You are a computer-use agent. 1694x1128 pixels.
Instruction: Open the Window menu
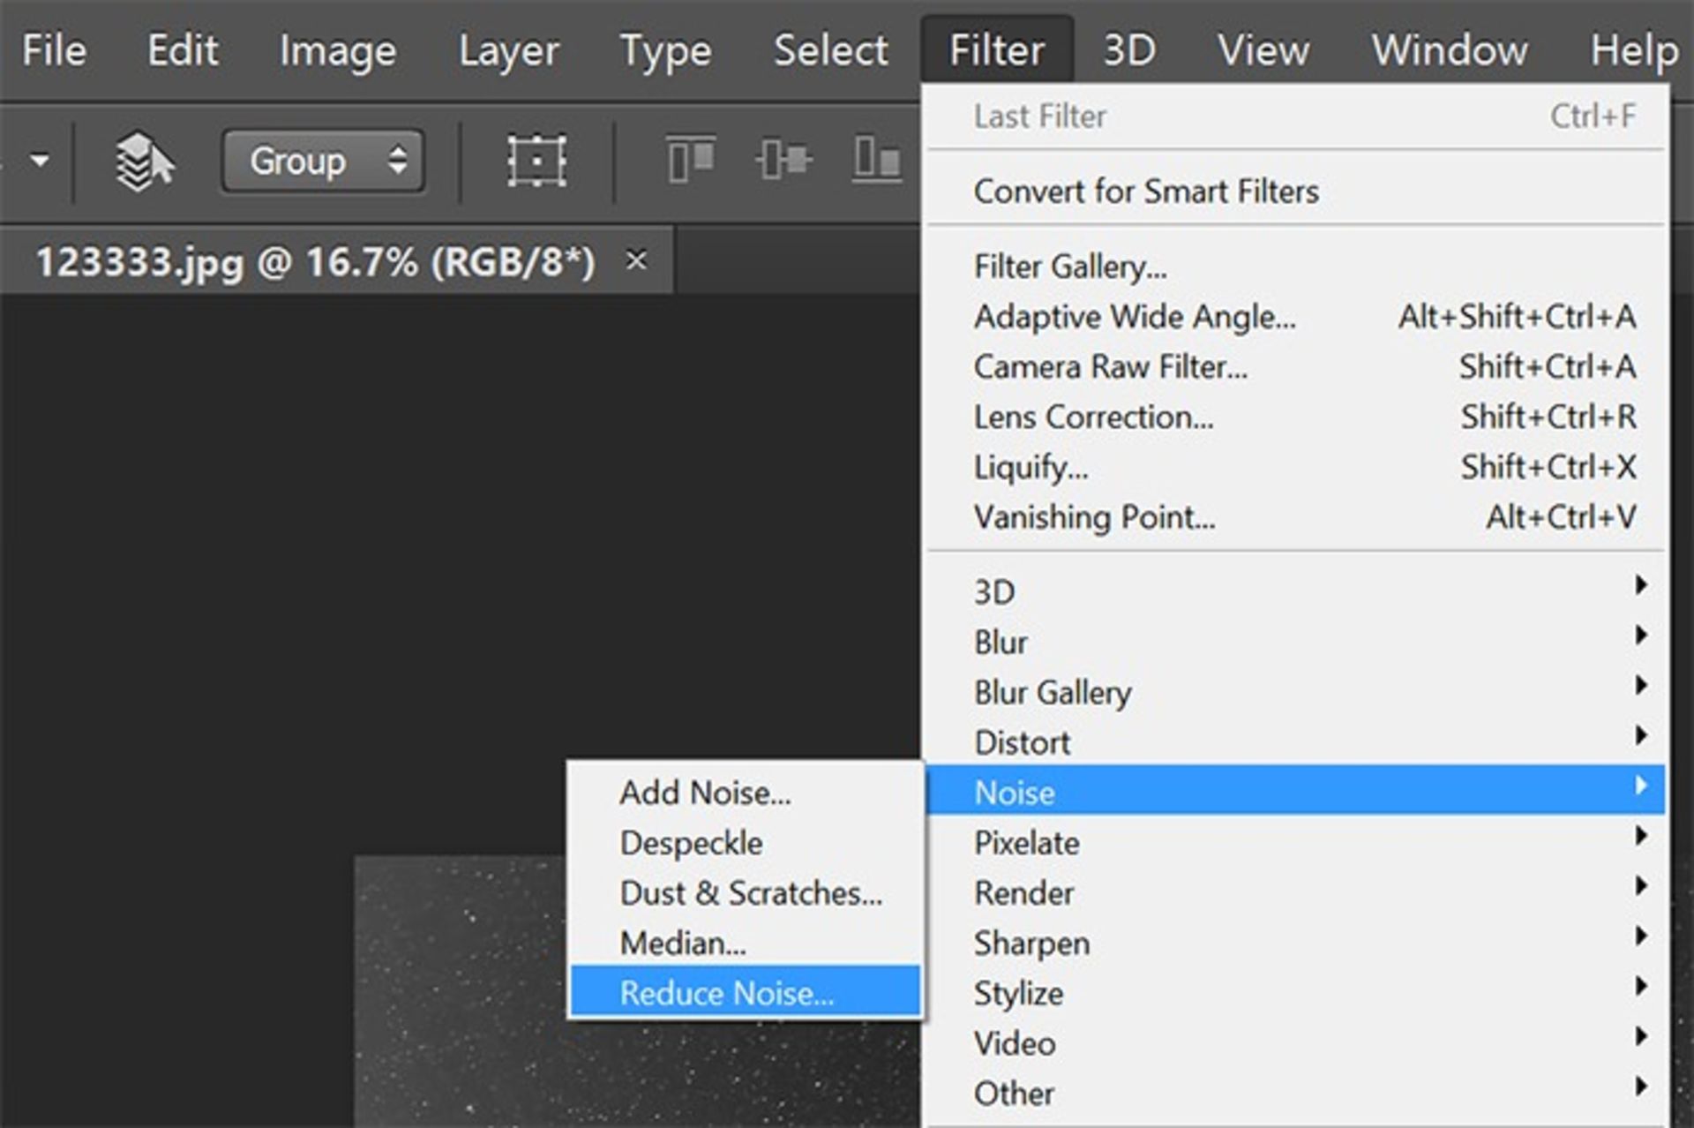pos(1449,50)
